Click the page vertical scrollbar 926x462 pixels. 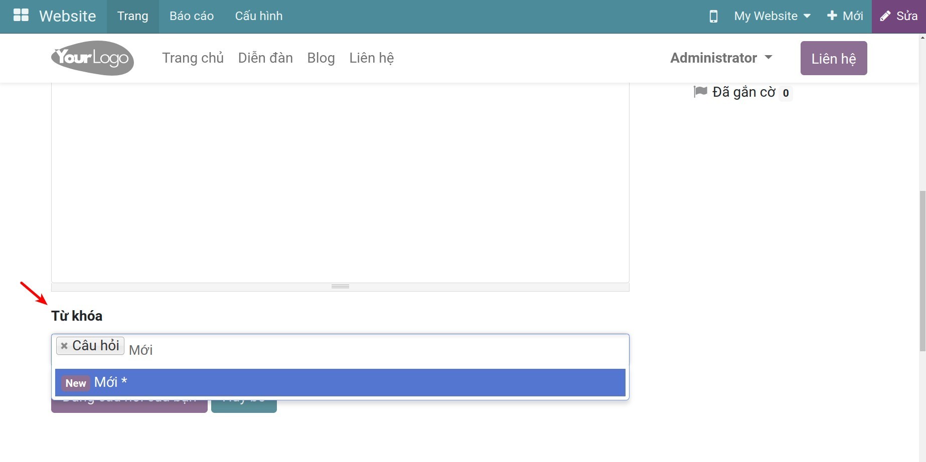click(922, 271)
